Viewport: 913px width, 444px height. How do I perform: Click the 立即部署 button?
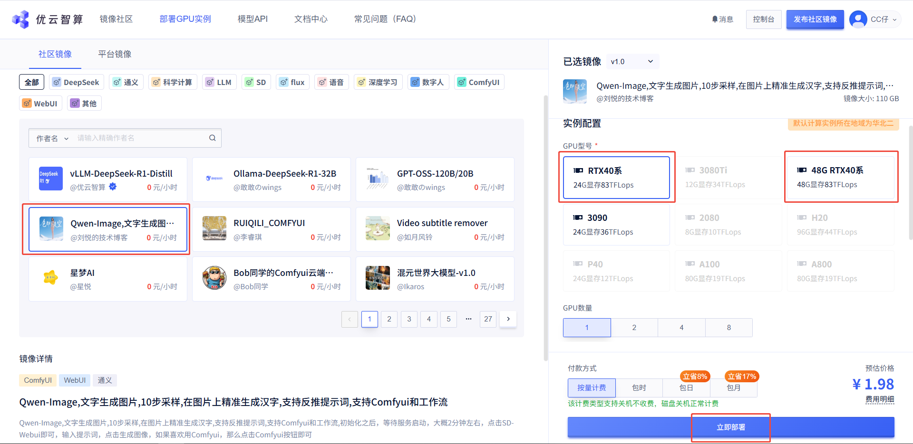coord(731,427)
